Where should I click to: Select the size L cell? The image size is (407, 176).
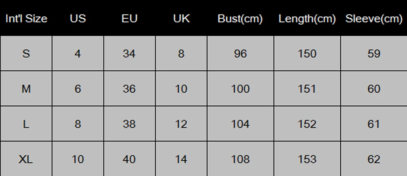(26, 124)
